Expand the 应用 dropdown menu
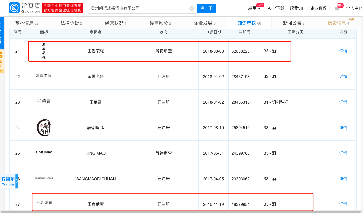 (254, 8)
